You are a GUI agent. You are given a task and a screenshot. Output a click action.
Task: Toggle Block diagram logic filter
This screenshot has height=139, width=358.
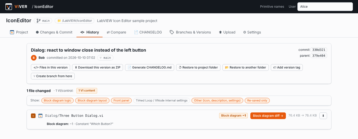(x=58, y=100)
